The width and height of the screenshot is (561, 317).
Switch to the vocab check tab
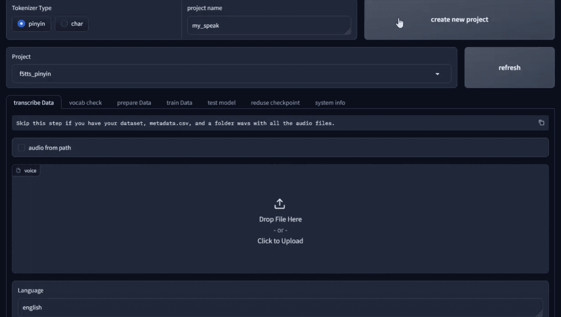85,103
